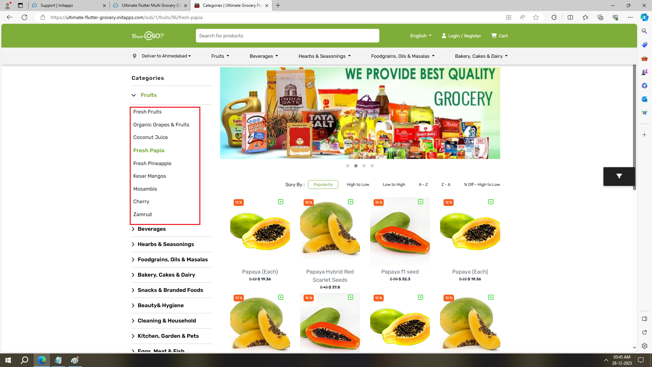Open browser favorites star icon
This screenshot has height=367, width=652.
[536, 17]
